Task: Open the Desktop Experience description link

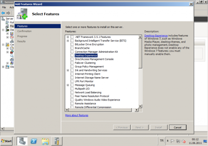Action: [156, 35]
